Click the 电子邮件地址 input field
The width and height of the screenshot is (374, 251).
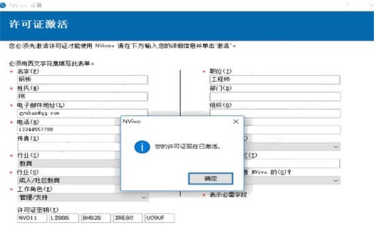[82, 113]
